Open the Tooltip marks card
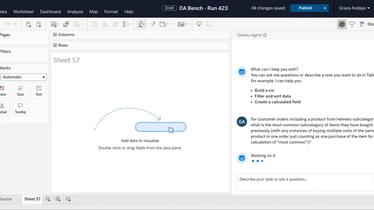The height and width of the screenshot is (210, 374). point(20,108)
